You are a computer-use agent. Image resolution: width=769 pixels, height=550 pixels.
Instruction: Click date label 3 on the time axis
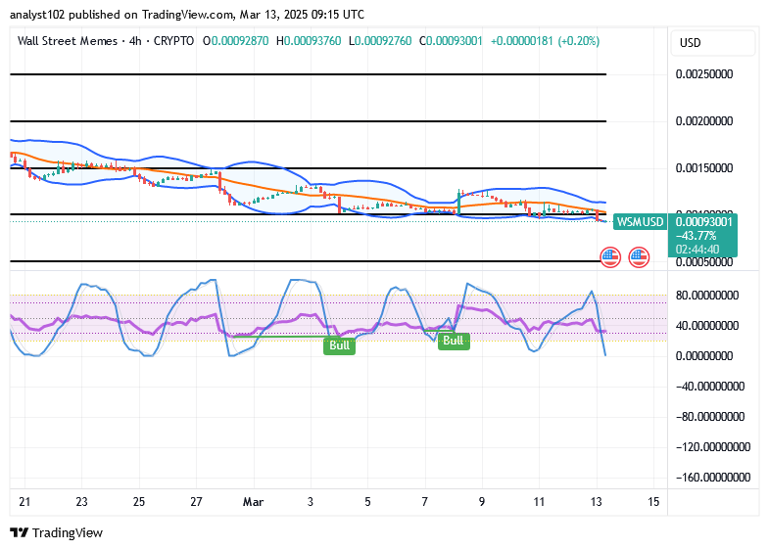pos(311,501)
